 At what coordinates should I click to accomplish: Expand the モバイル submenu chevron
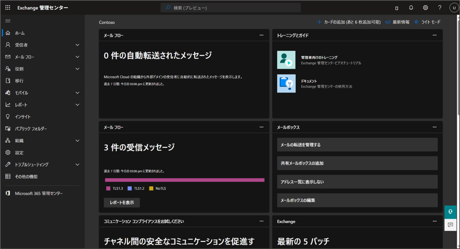point(77,93)
